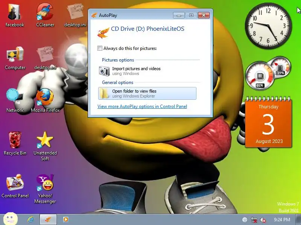Open the Network desktop icon
This screenshot has width=301, height=225.
[x=15, y=100]
